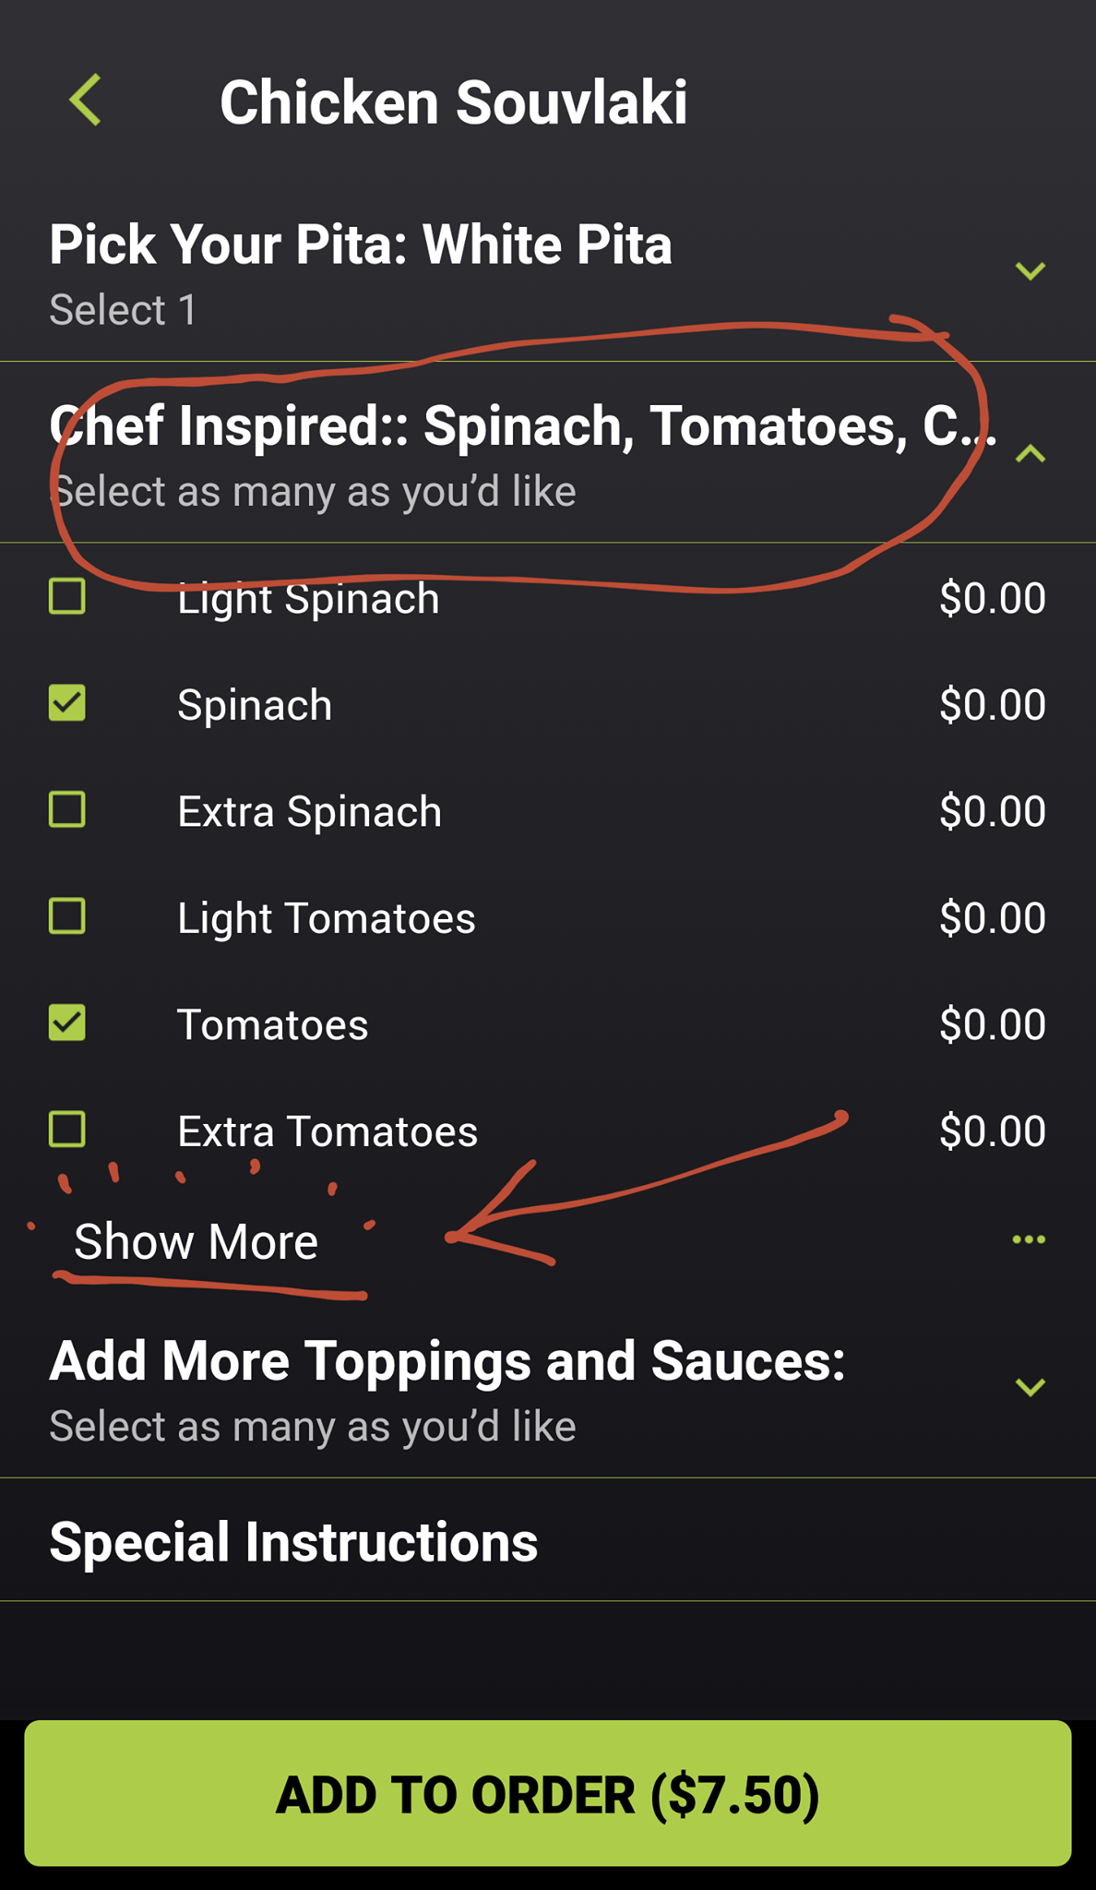The height and width of the screenshot is (1890, 1096).
Task: Select the Extra Tomatoes checkbox
Action: point(67,1130)
